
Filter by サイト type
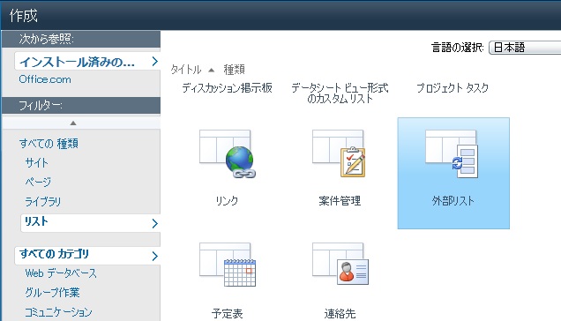pyautogui.click(x=36, y=163)
